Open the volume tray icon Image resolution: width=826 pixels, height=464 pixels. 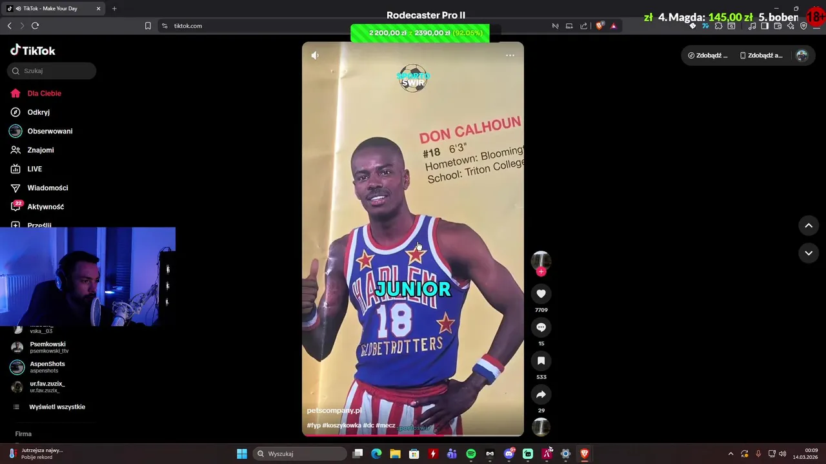pyautogui.click(x=783, y=454)
